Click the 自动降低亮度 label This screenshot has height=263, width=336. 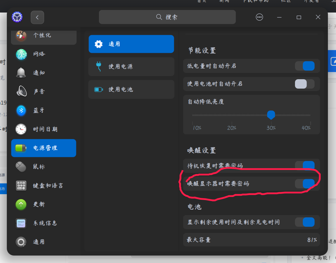[206, 101]
